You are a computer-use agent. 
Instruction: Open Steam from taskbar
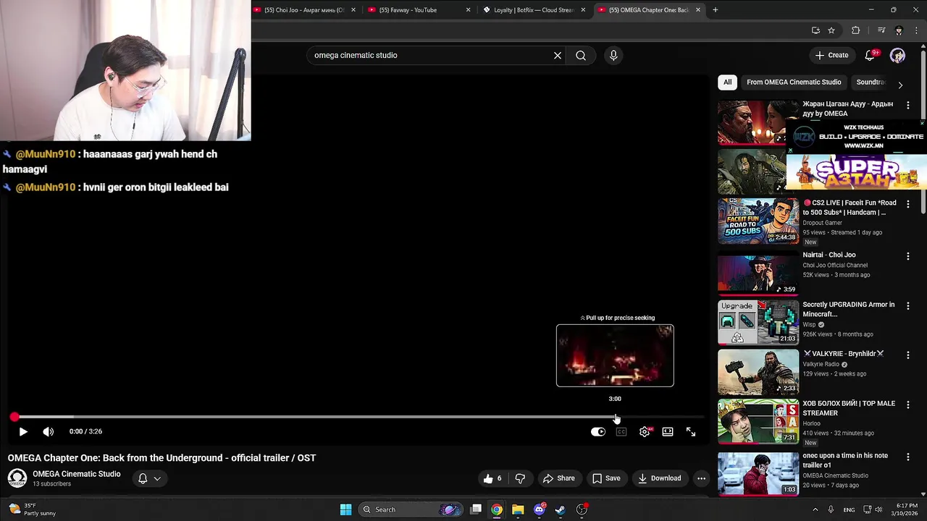coord(560,509)
